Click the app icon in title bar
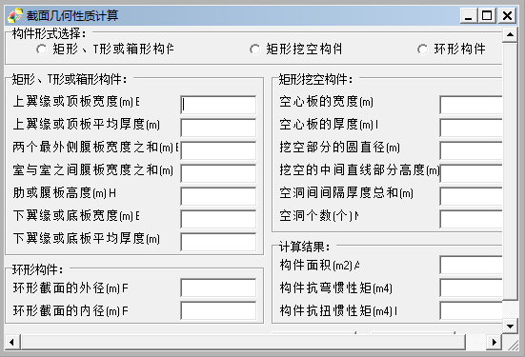This screenshot has width=525, height=357. pyautogui.click(x=15, y=15)
